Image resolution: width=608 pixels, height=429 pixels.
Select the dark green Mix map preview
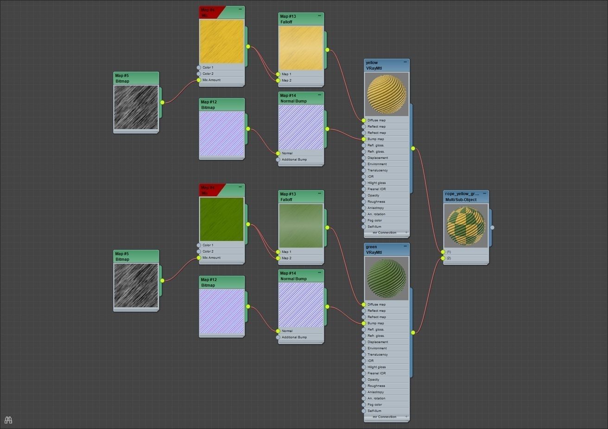tap(222, 219)
